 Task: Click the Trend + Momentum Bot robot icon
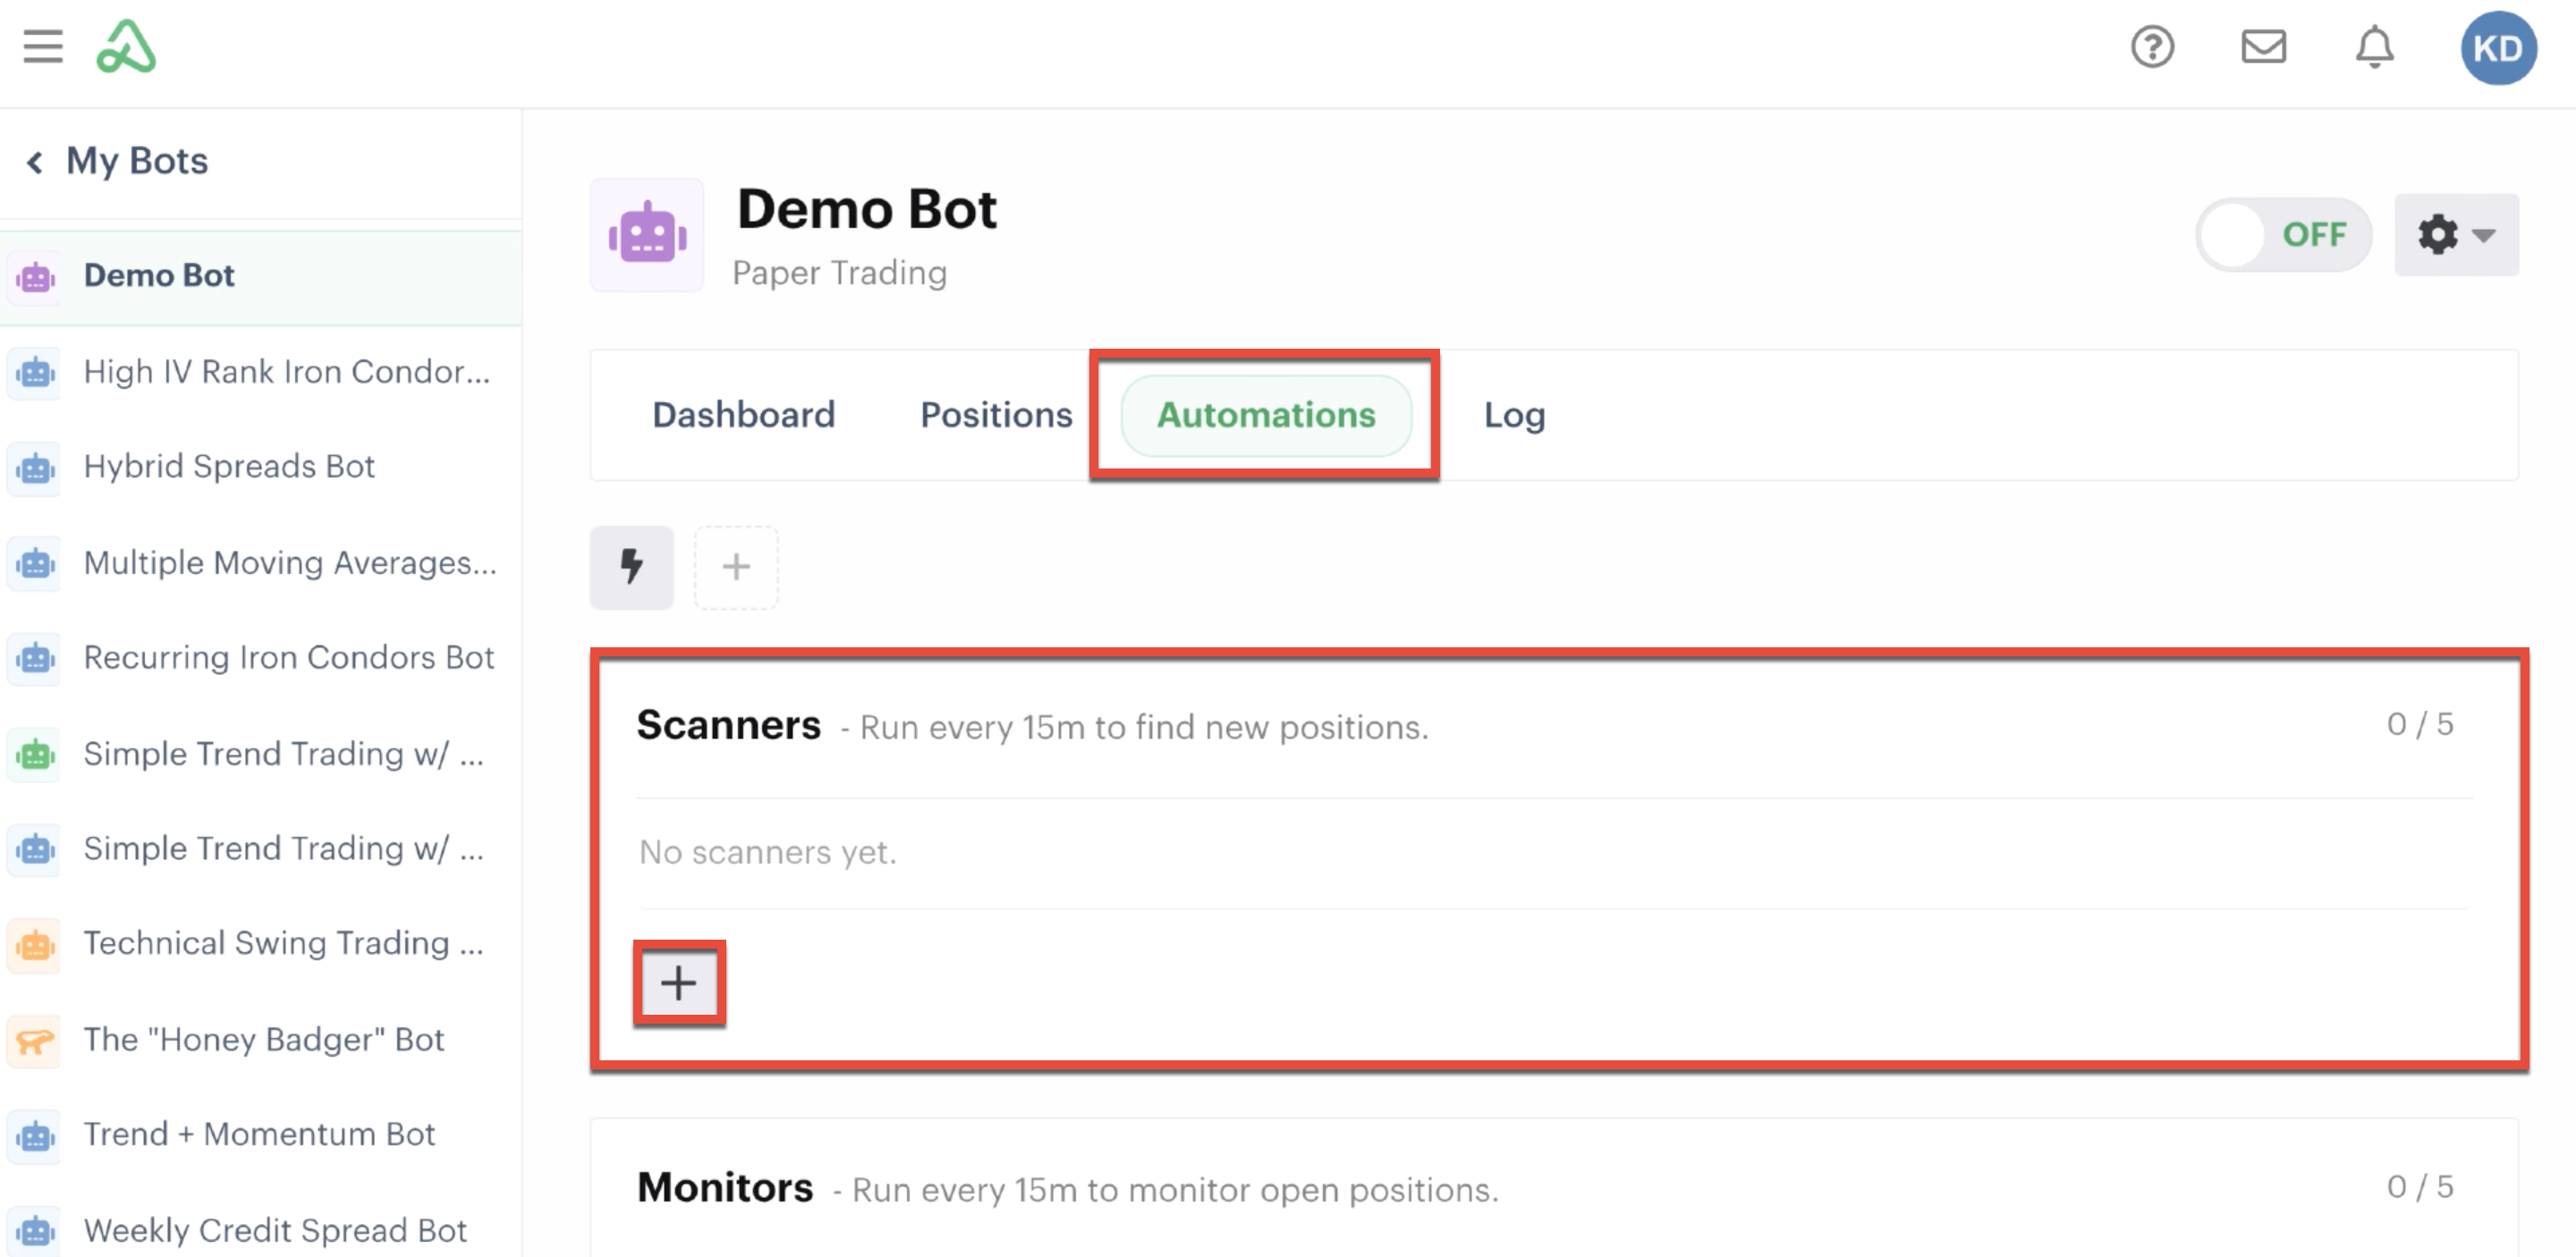coord(35,1136)
